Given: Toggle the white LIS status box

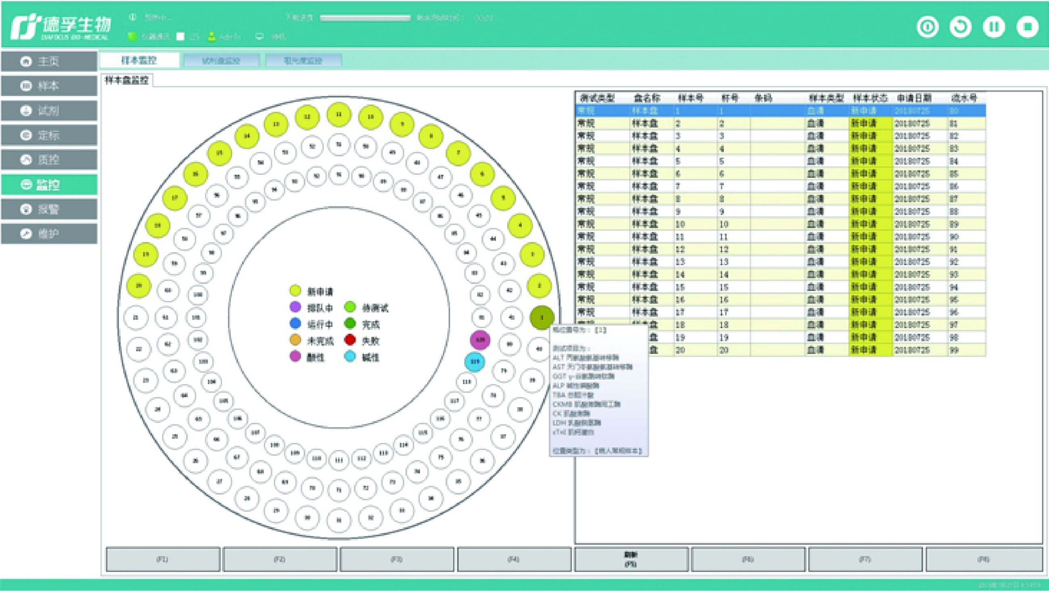Looking at the screenshot, I should click(180, 37).
